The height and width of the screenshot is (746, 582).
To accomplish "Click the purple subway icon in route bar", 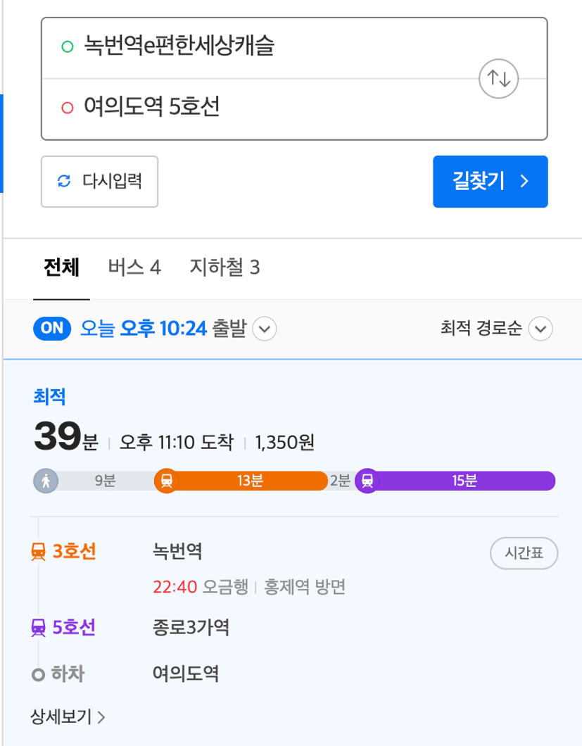I will click(367, 481).
